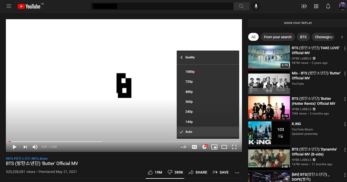Open the Mix - BTS Butter thumbnail
347x182 pixels.
(x=269, y=82)
